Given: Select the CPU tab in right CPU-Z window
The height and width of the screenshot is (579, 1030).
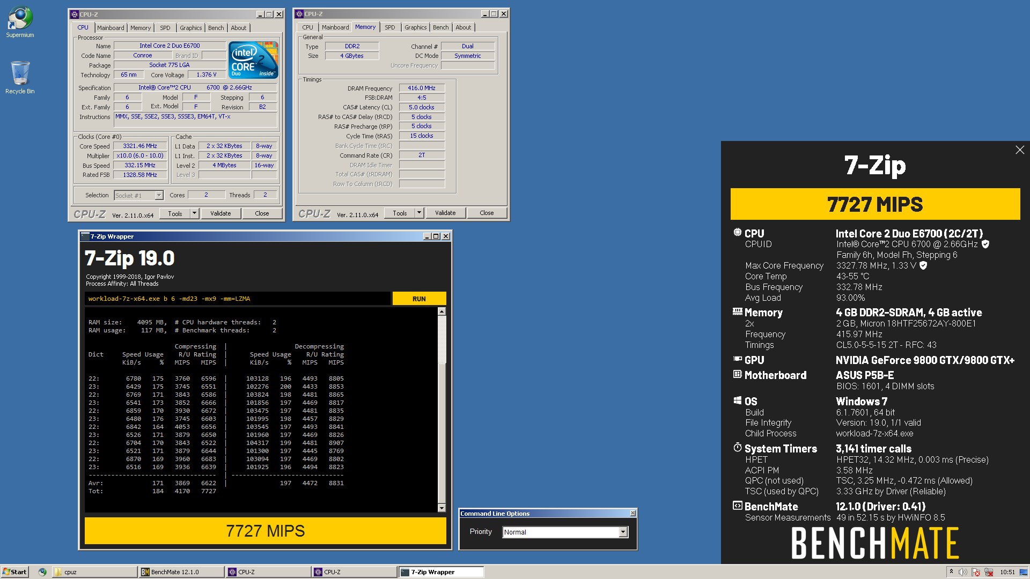Looking at the screenshot, I should pos(307,27).
